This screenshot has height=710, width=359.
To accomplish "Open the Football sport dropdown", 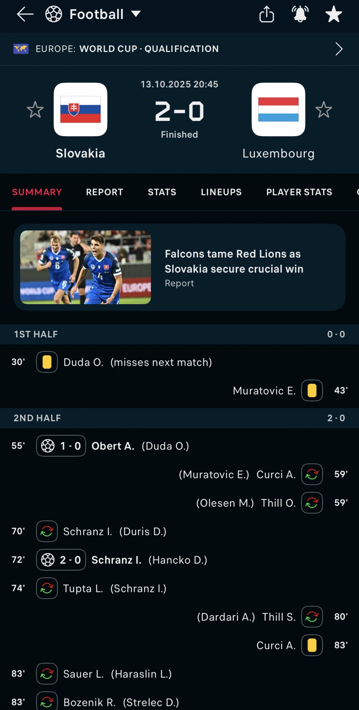I will coord(136,14).
